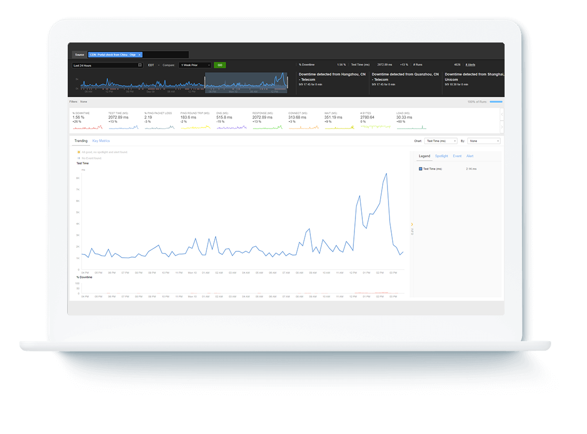Select the Ping Round Trip metric tile

(195, 121)
